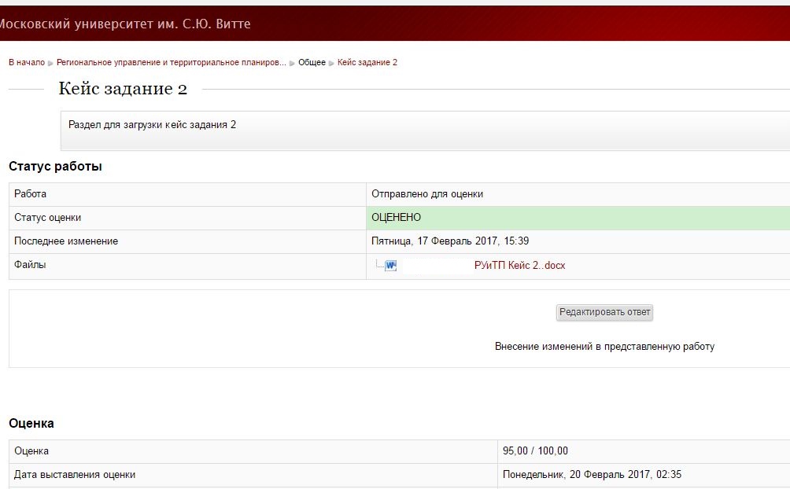
Task: Click the arrow separator after 'В начало'
Action: click(x=51, y=63)
